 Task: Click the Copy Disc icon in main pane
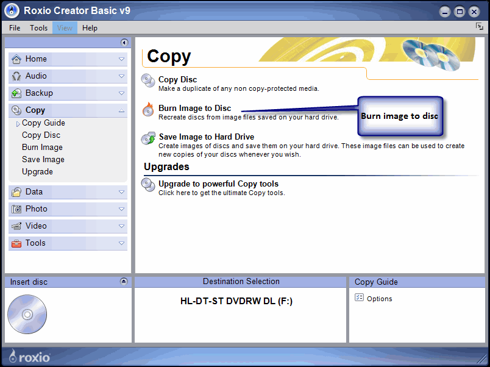[x=148, y=80]
